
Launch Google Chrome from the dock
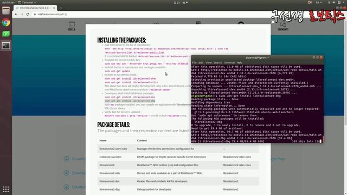click(x=6, y=23)
